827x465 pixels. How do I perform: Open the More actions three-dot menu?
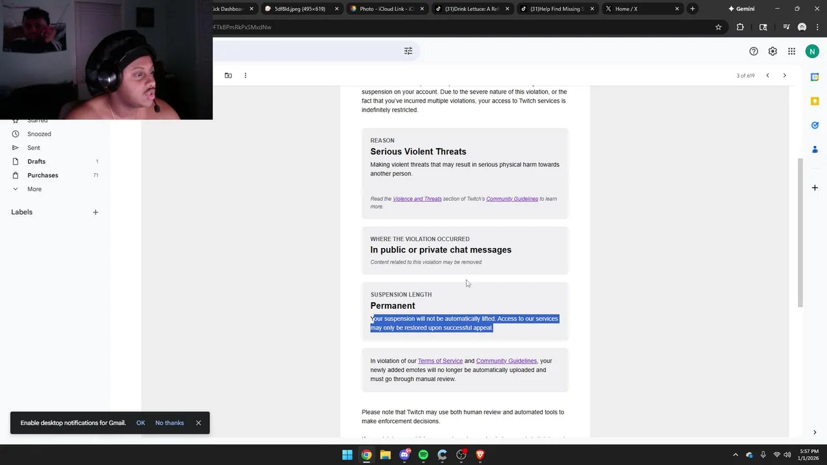[x=246, y=76]
